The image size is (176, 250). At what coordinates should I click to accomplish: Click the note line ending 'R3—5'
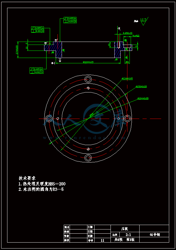pyautogui.click(x=41, y=189)
